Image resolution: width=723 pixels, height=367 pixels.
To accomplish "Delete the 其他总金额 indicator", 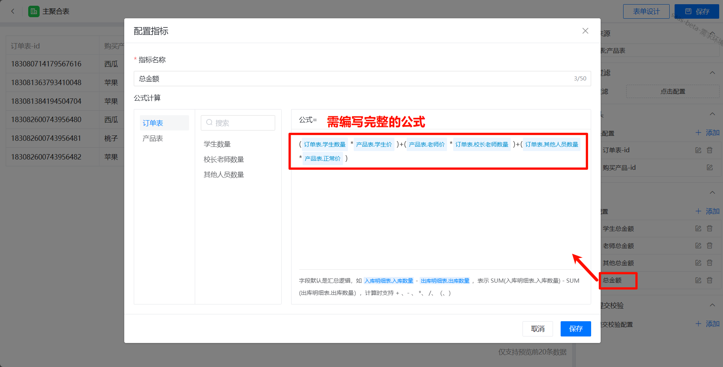I will point(709,263).
